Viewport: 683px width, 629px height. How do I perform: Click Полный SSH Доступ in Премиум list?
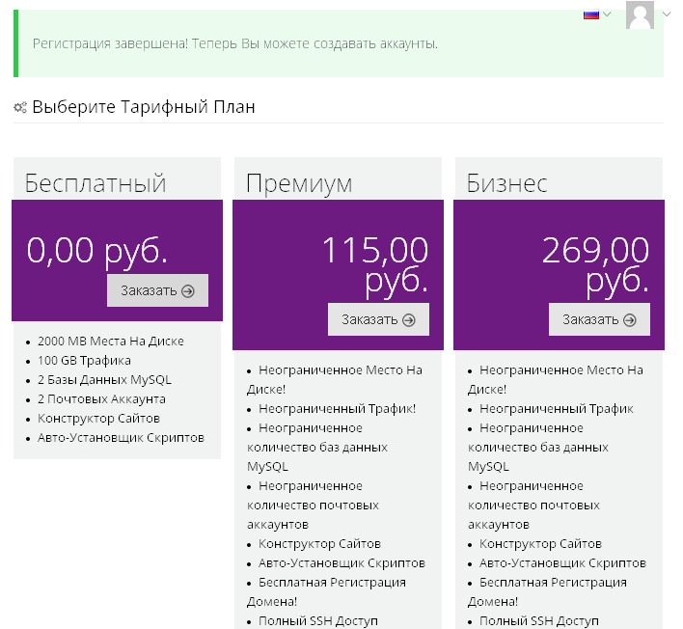318,620
